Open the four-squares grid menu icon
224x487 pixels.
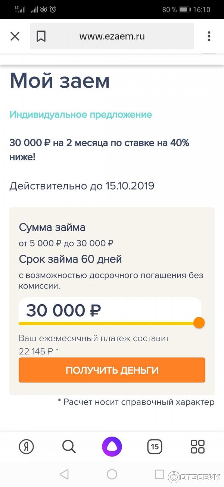click(x=197, y=447)
